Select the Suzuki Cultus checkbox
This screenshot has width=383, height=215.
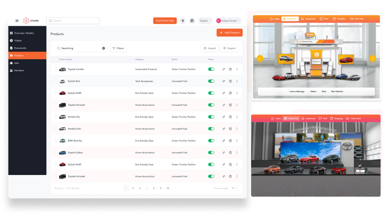55,153
